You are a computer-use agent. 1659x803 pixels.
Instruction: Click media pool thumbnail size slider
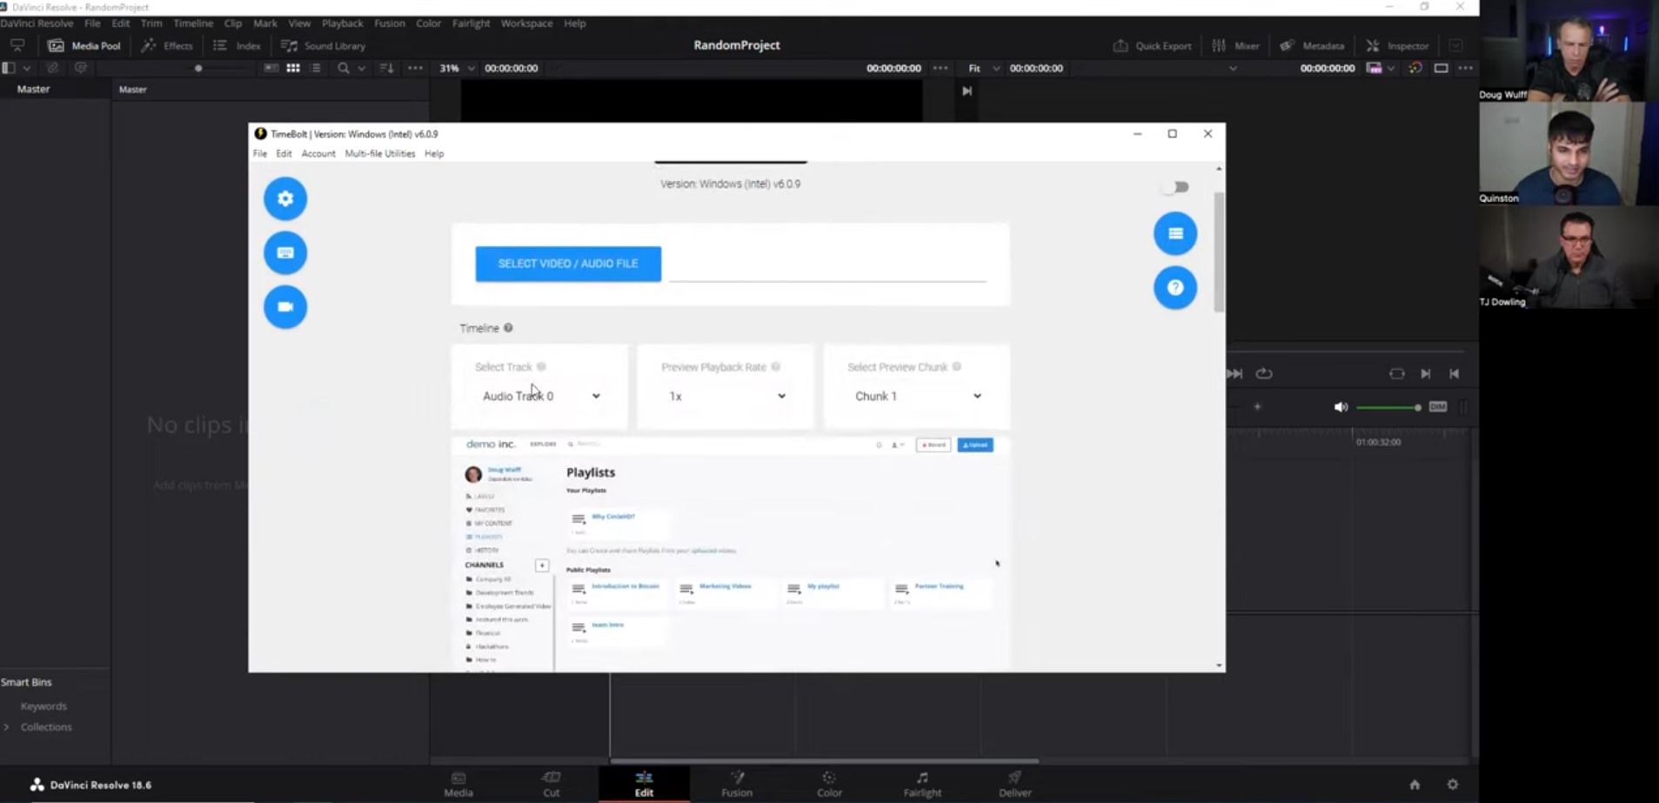(x=198, y=68)
